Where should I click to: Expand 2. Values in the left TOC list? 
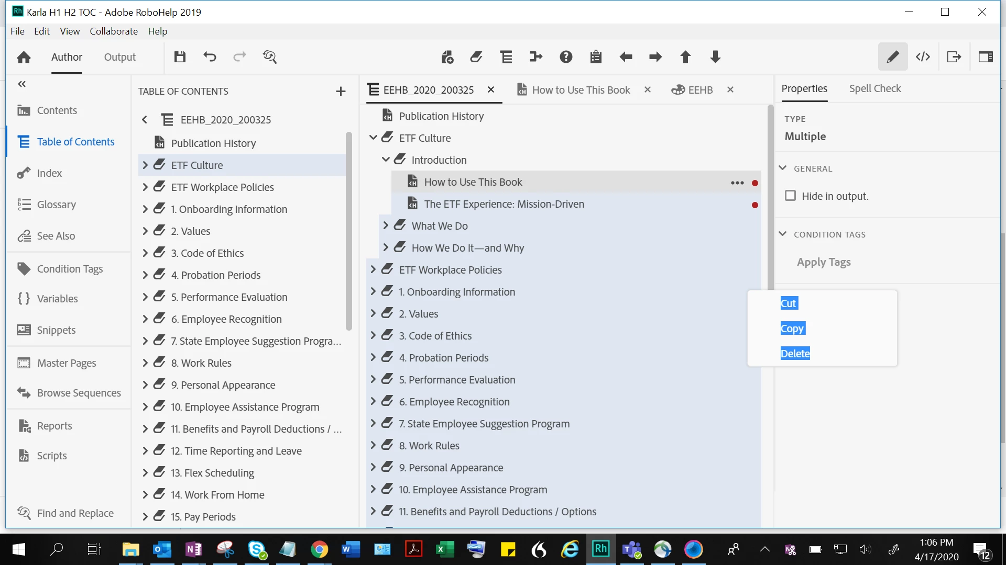[x=145, y=231]
